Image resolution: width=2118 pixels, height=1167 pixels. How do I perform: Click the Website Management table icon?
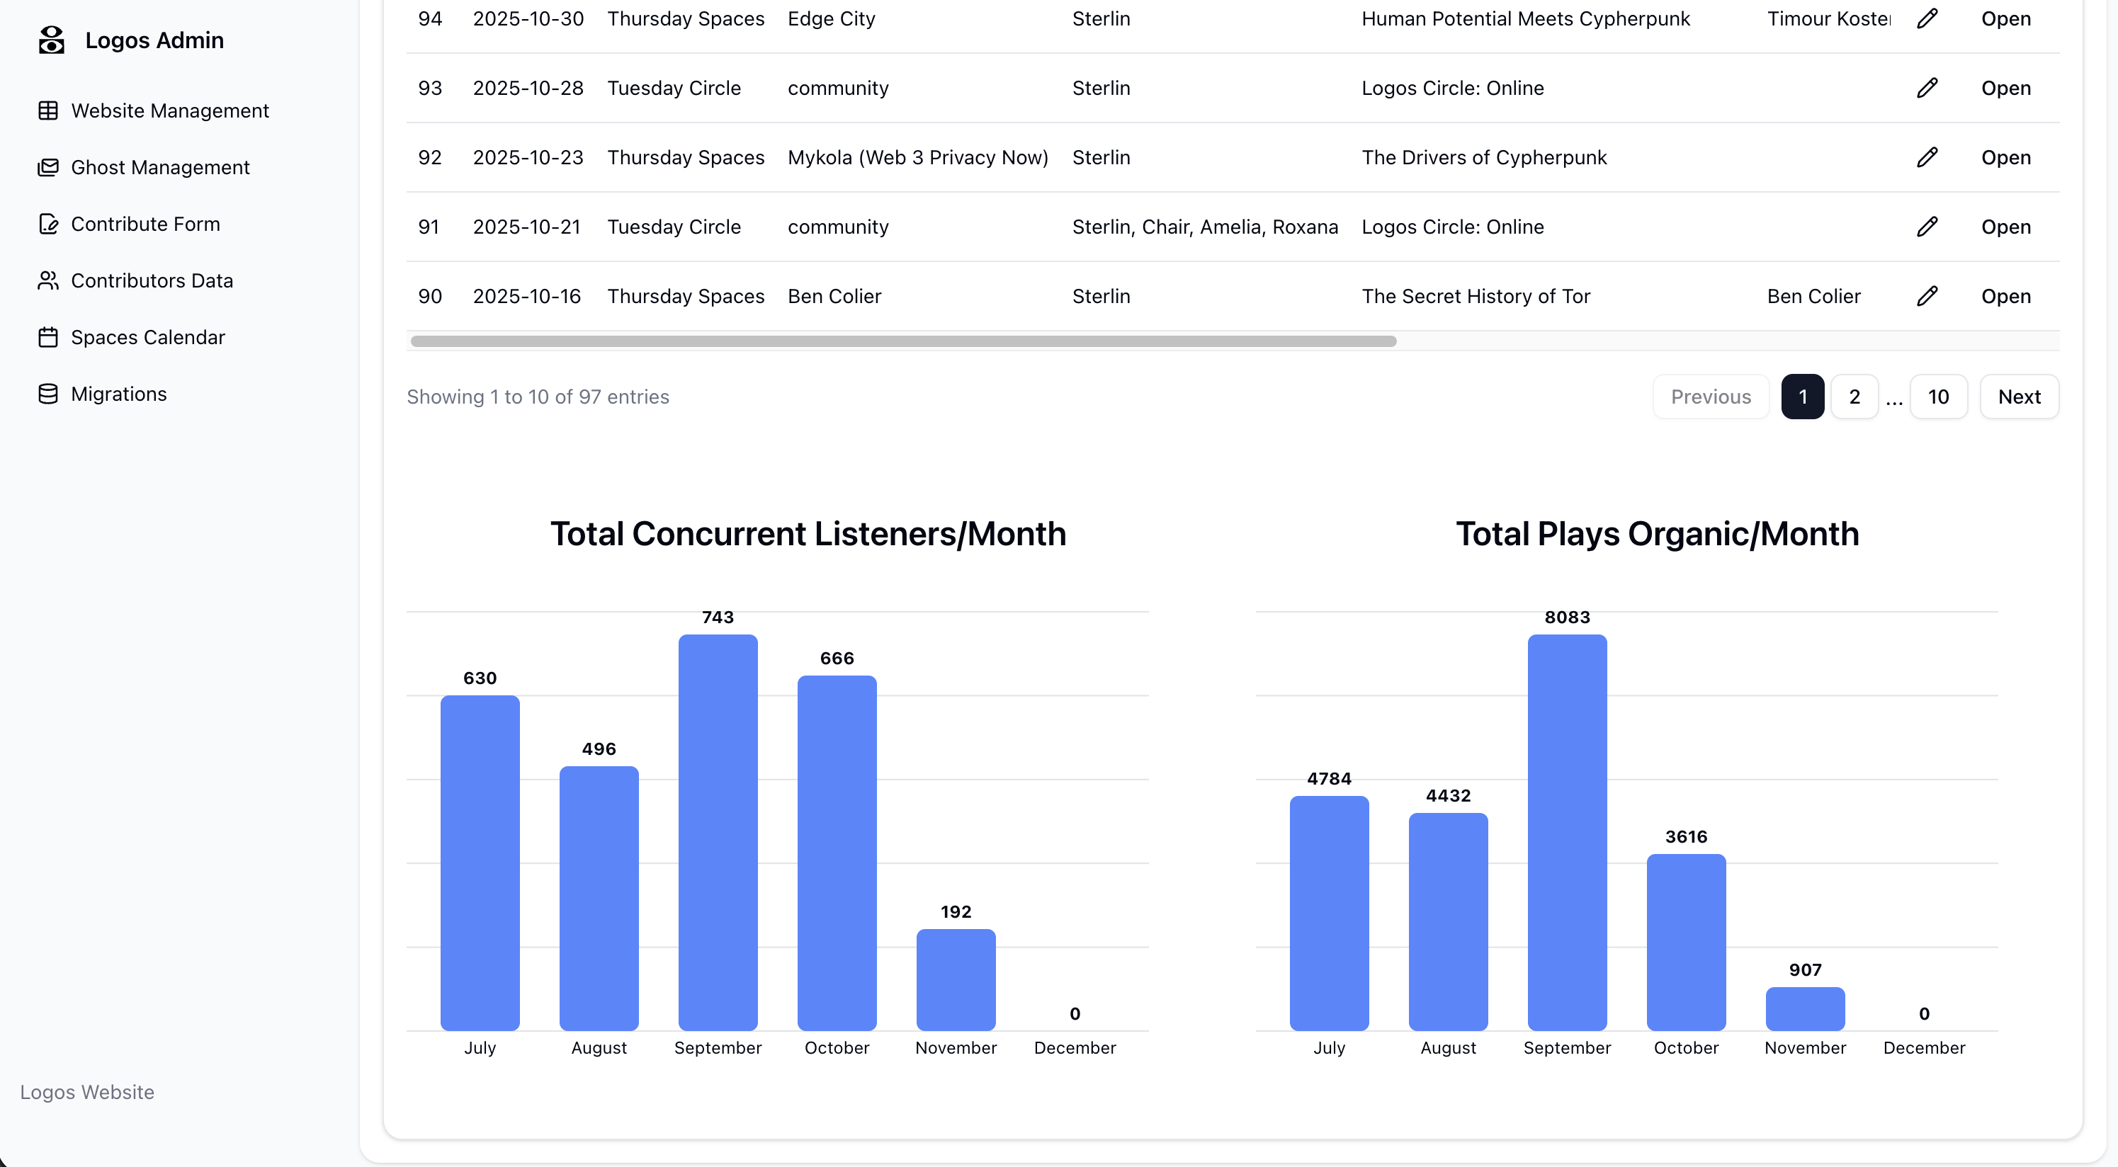(x=47, y=110)
